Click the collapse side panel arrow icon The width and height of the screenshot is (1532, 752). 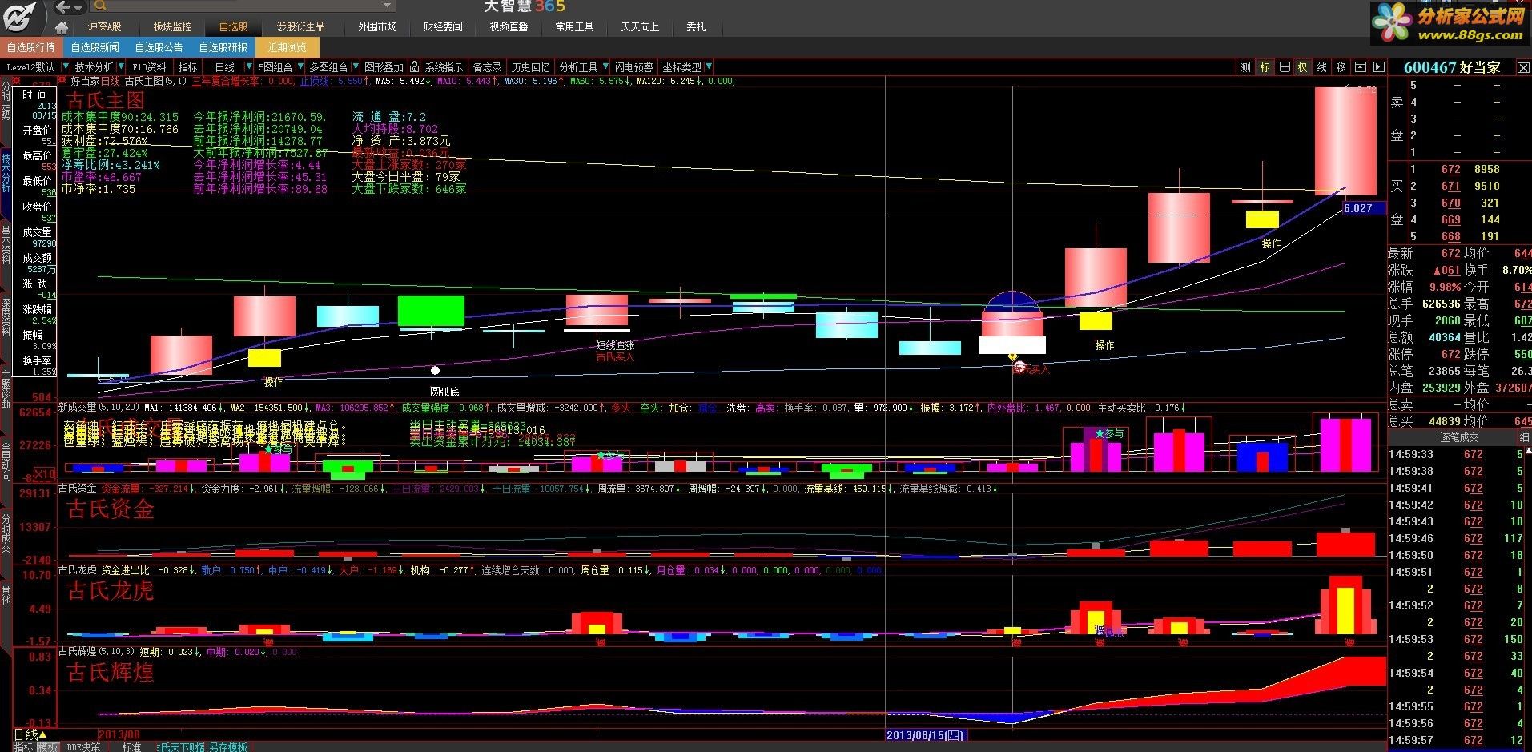[1379, 67]
